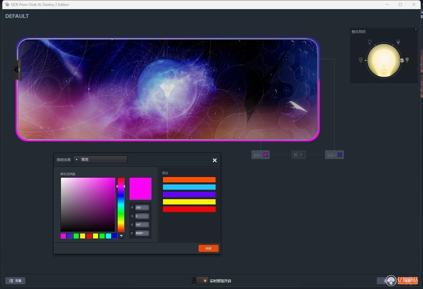Maximize the QcK Prism Cloth XL window
Image resolution: width=423 pixels, height=289 pixels.
(400, 5)
